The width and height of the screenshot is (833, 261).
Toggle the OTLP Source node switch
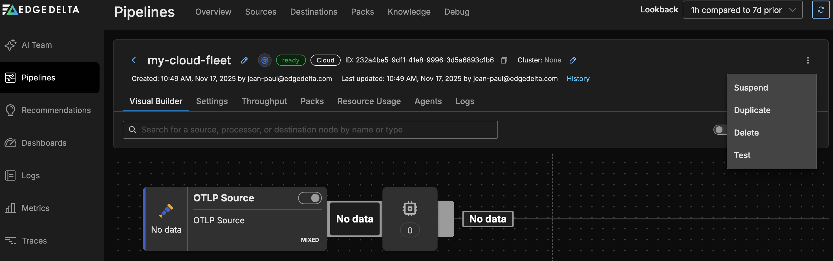(309, 198)
